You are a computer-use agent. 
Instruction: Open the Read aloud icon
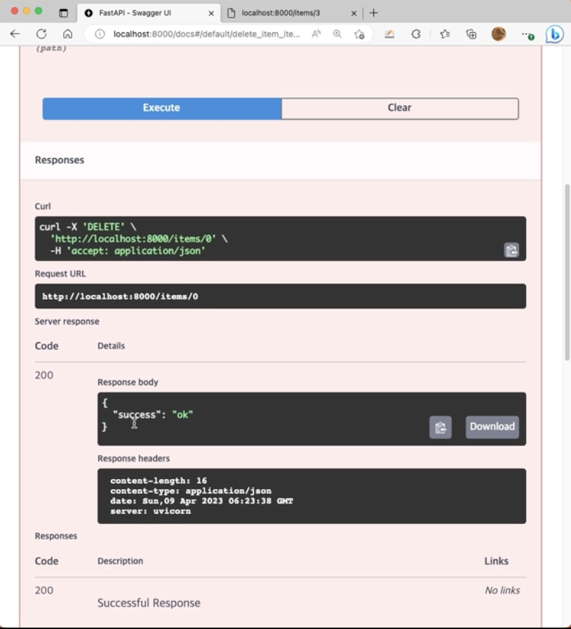click(316, 34)
